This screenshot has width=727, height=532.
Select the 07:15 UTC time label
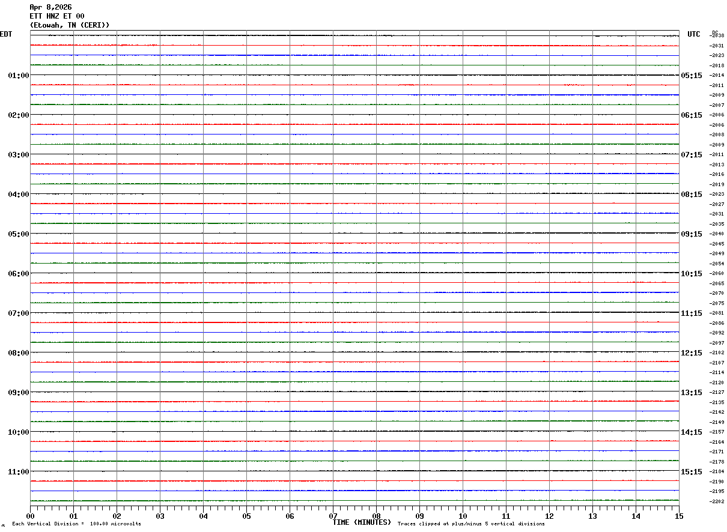(691, 155)
